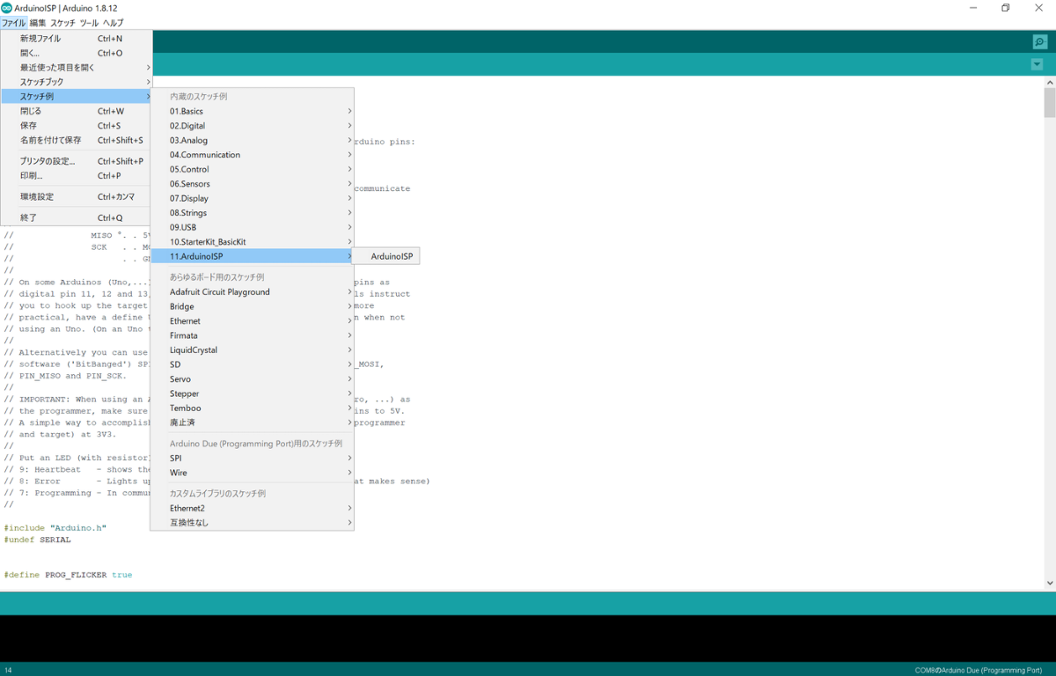This screenshot has width=1056, height=676.
Task: Open 10.StarterKit_BasicKit submenu
Action: coord(253,242)
